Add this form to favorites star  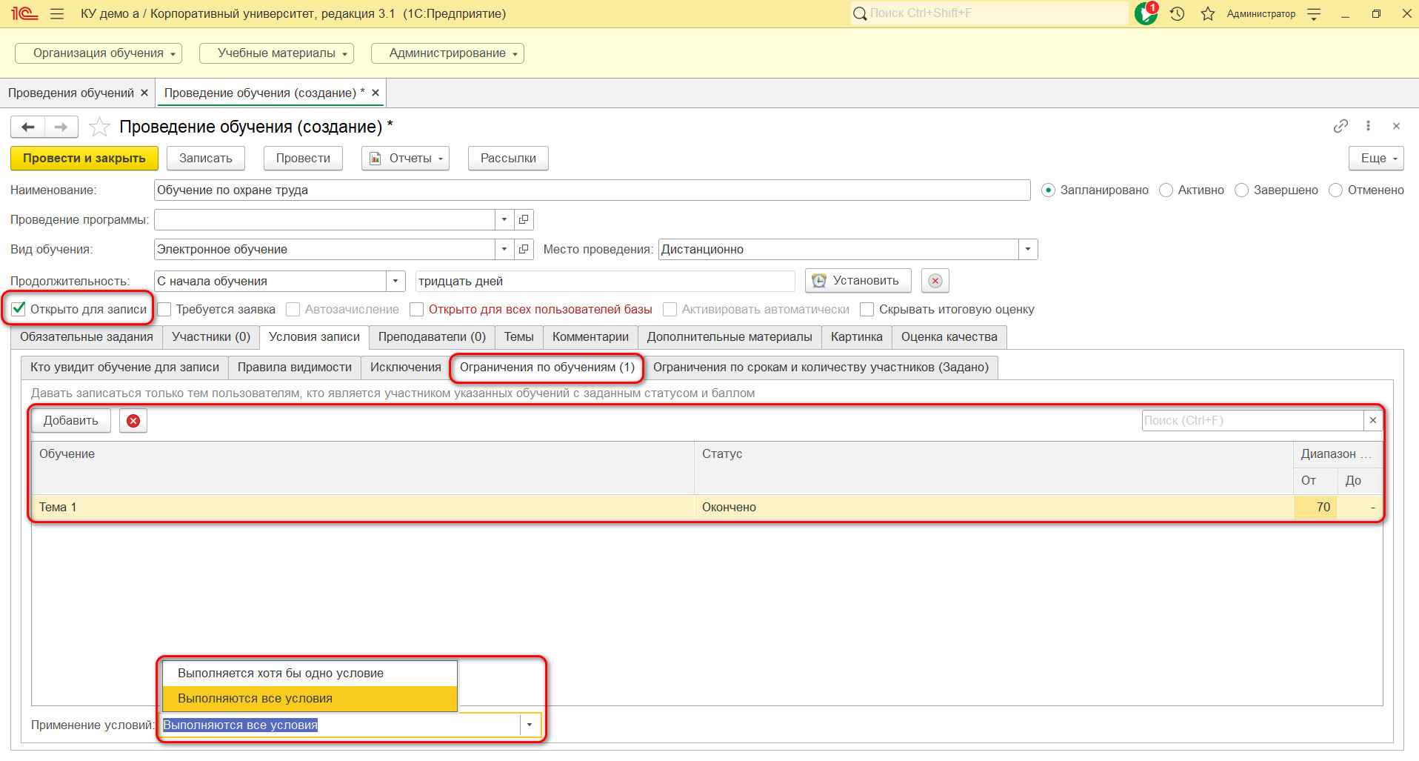(x=99, y=127)
